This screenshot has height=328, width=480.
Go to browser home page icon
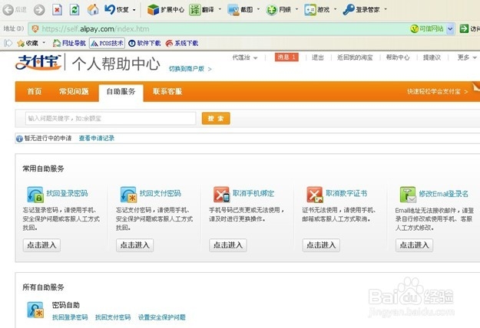pyautogui.click(x=93, y=10)
